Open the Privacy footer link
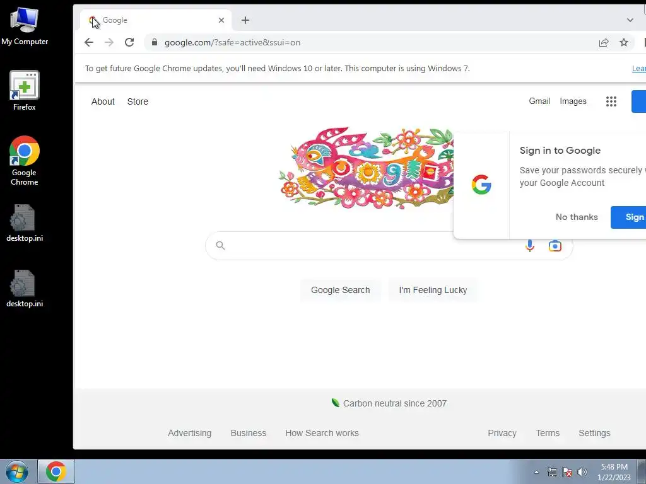 tap(502, 433)
